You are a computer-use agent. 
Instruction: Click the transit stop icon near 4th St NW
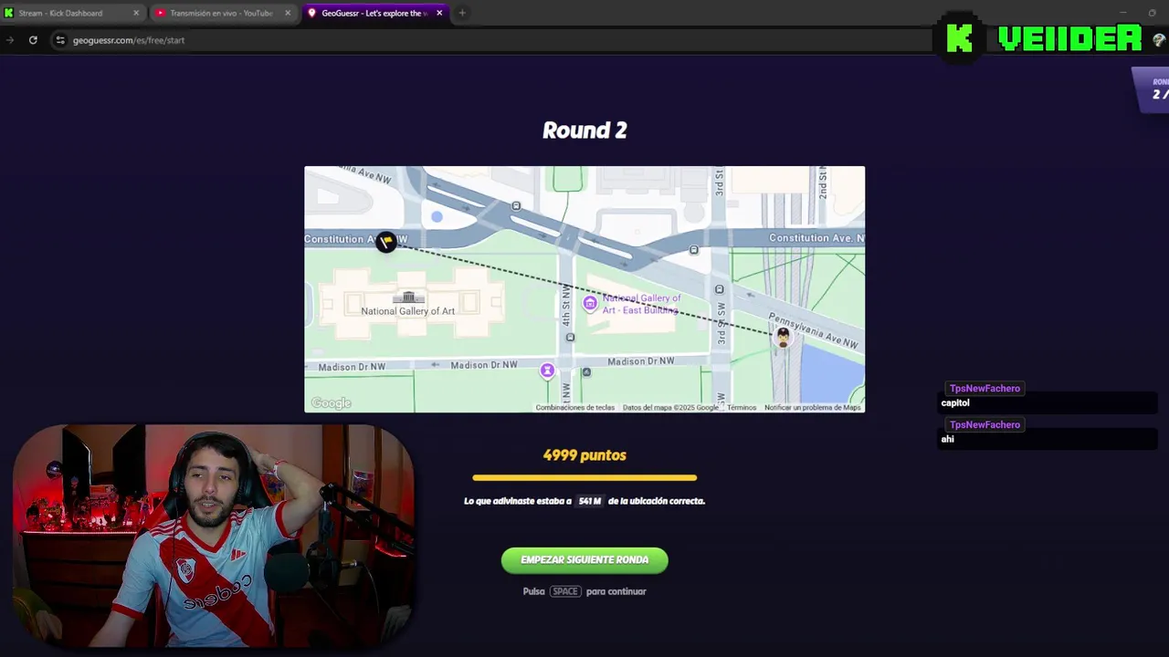pos(570,338)
